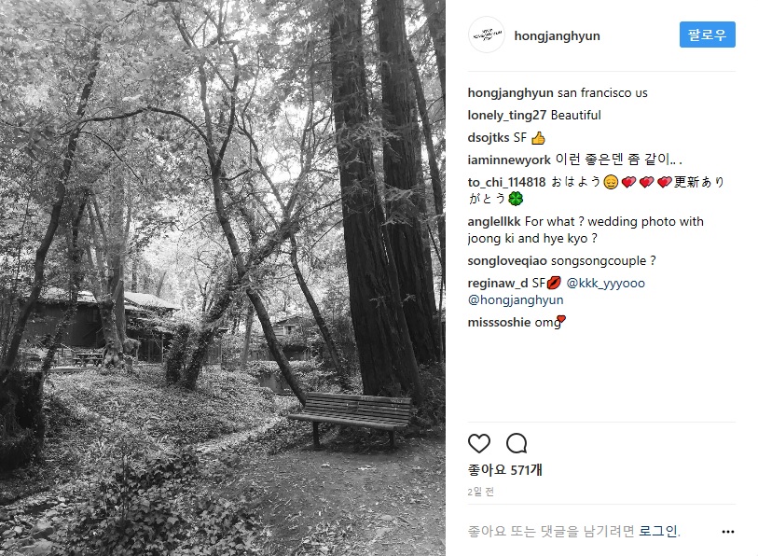Open iaminnewyork commenter profile
The height and width of the screenshot is (556, 758).
click(x=509, y=160)
